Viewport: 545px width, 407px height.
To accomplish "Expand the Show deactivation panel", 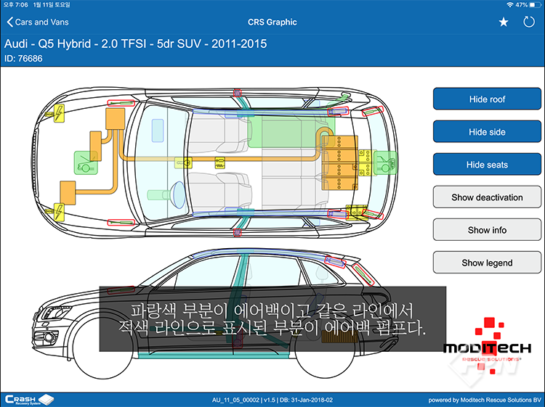I will tap(487, 197).
